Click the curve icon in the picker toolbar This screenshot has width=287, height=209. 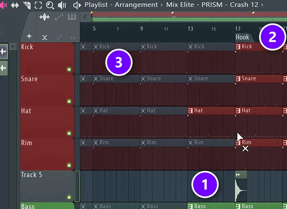coord(59,38)
